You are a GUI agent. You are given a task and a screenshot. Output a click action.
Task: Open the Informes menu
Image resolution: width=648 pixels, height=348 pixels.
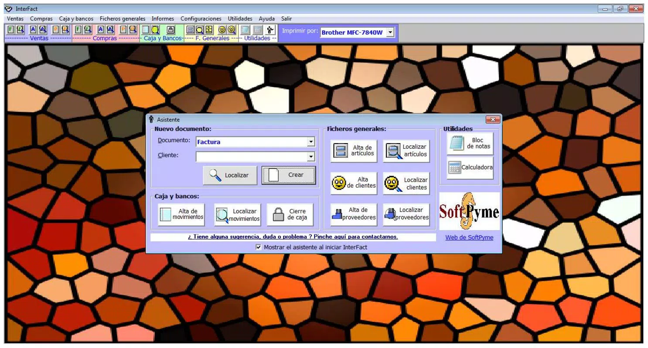pos(163,19)
